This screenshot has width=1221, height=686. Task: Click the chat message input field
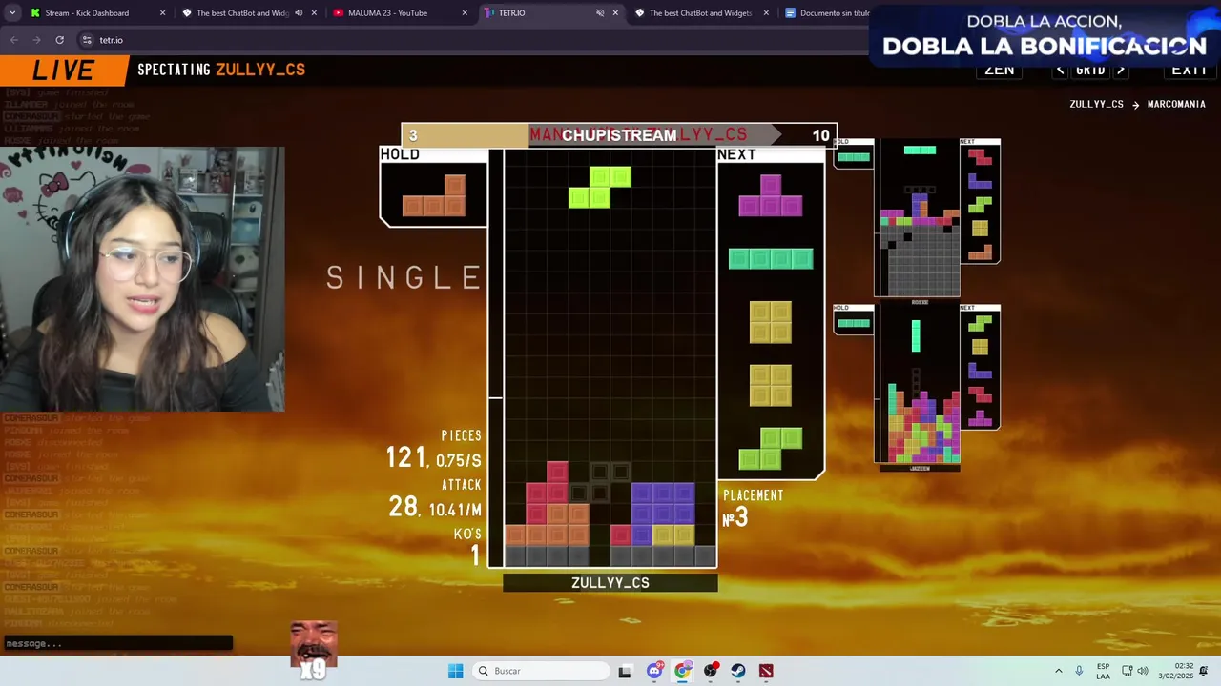pyautogui.click(x=116, y=643)
